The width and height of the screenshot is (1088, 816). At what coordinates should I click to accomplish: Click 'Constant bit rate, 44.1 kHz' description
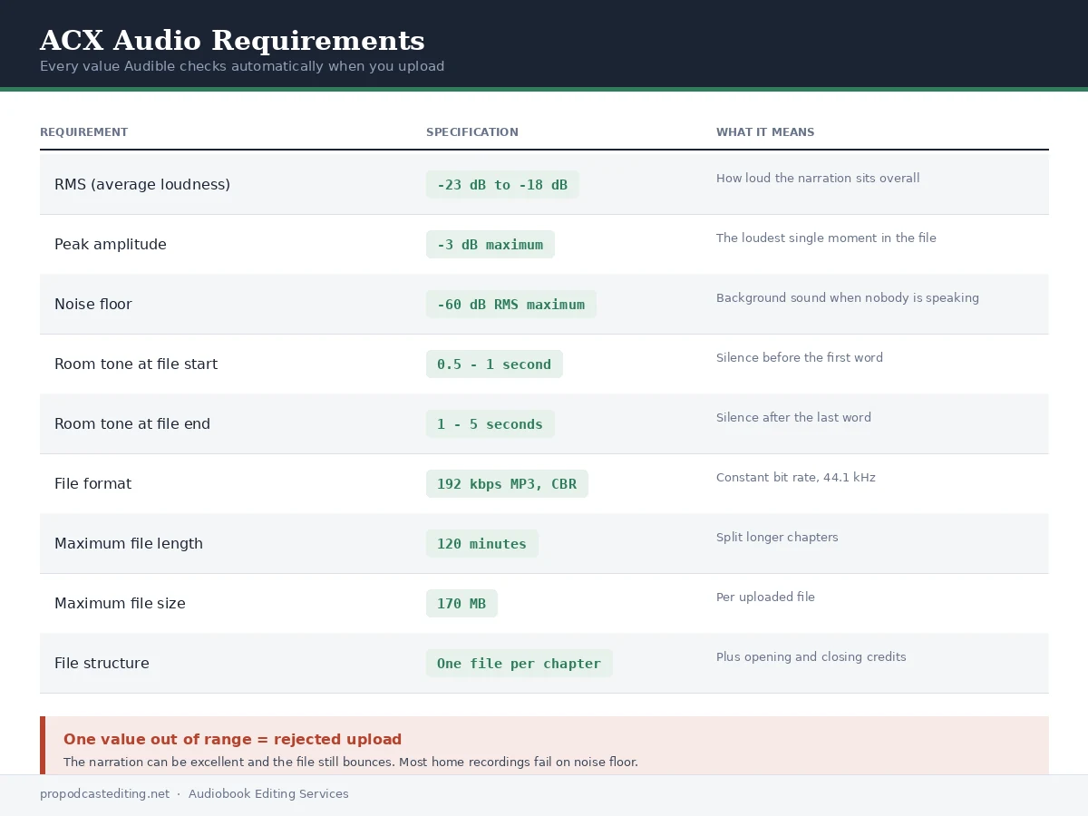click(796, 478)
